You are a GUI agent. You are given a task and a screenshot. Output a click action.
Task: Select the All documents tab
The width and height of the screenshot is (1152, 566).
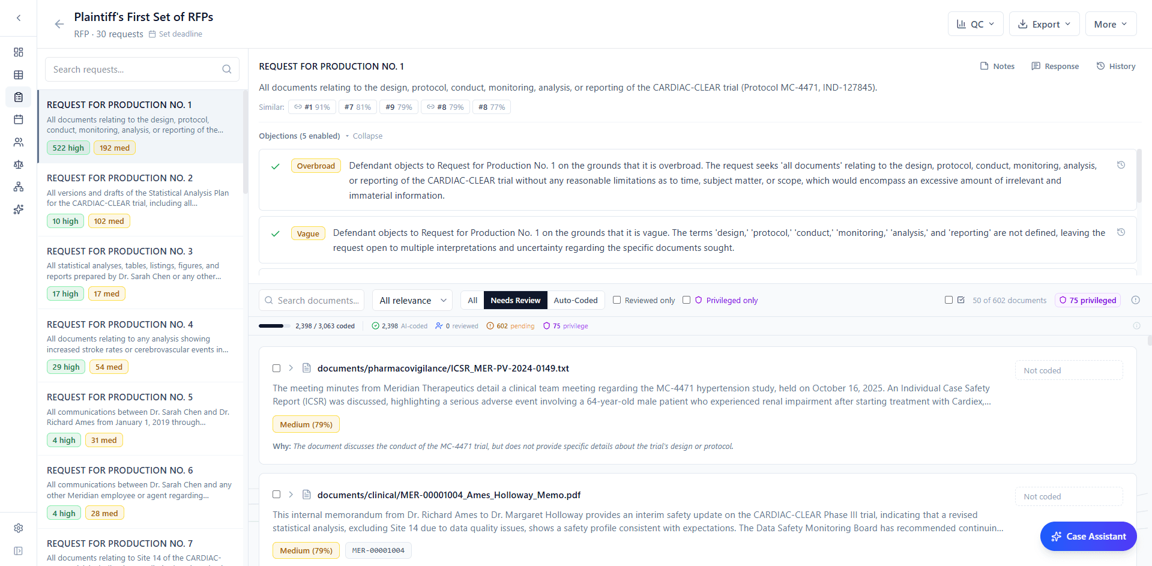472,300
